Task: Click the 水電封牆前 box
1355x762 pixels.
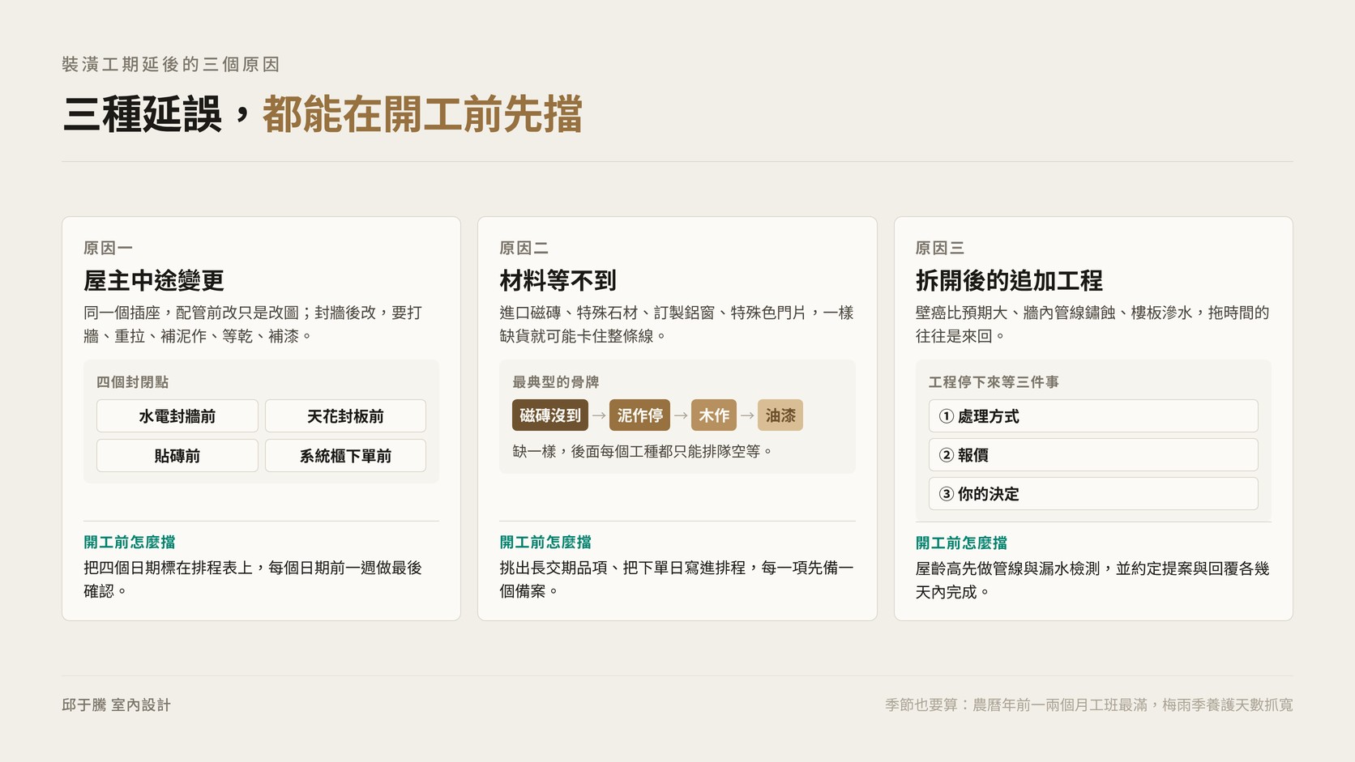Action: click(x=177, y=416)
